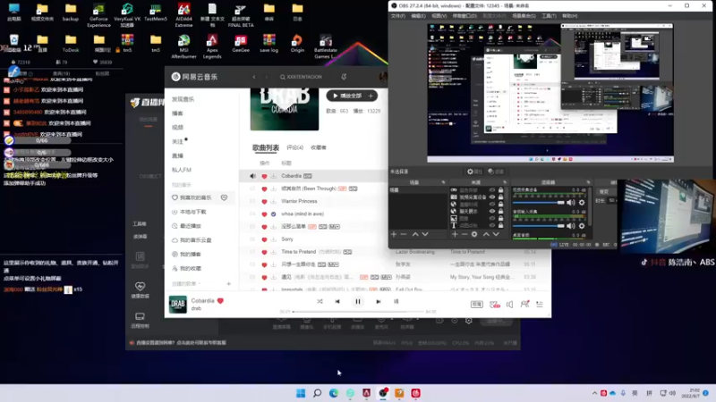Screen dimensions: 716x402
Task: Switch to the 评论(4) tab
Action: click(295, 147)
